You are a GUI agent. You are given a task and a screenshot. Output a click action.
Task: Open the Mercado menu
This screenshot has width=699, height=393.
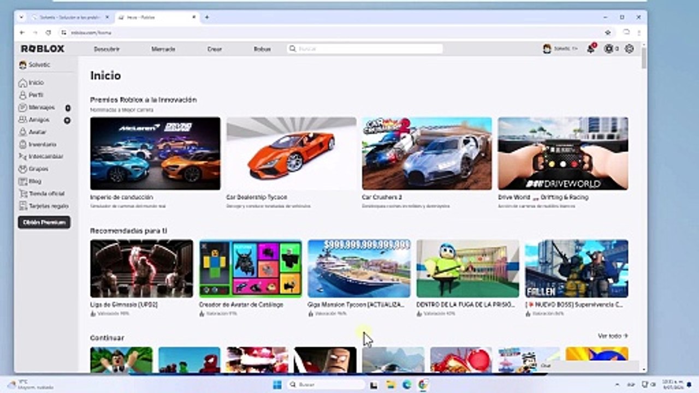tap(163, 49)
